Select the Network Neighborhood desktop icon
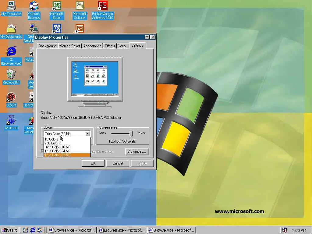The image size is (312, 234). pos(29,33)
